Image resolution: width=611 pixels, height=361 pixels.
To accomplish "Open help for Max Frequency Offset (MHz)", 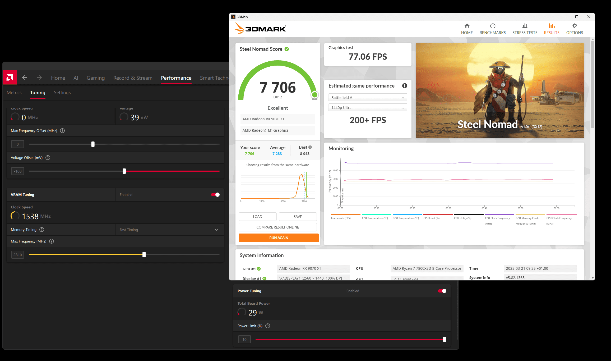I will [62, 131].
